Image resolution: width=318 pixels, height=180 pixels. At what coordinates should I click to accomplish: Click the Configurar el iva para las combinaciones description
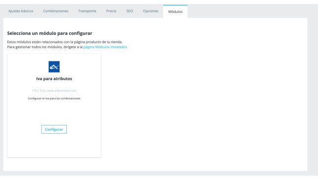54,98
